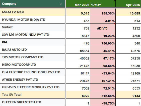Select the #DIV/0! error cell
Viewport: 141px width, 106px height.
pyautogui.click(x=103, y=27)
